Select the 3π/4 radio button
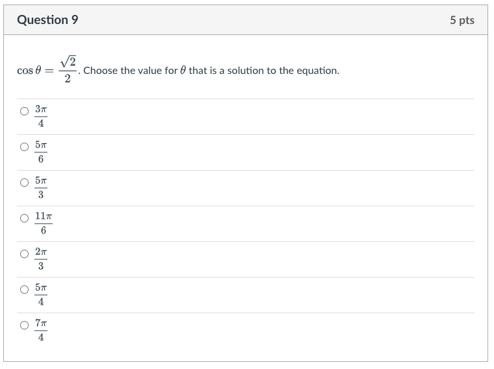 (24, 112)
